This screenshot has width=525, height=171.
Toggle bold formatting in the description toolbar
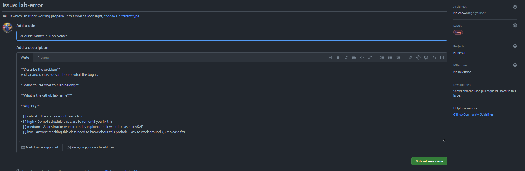click(338, 58)
